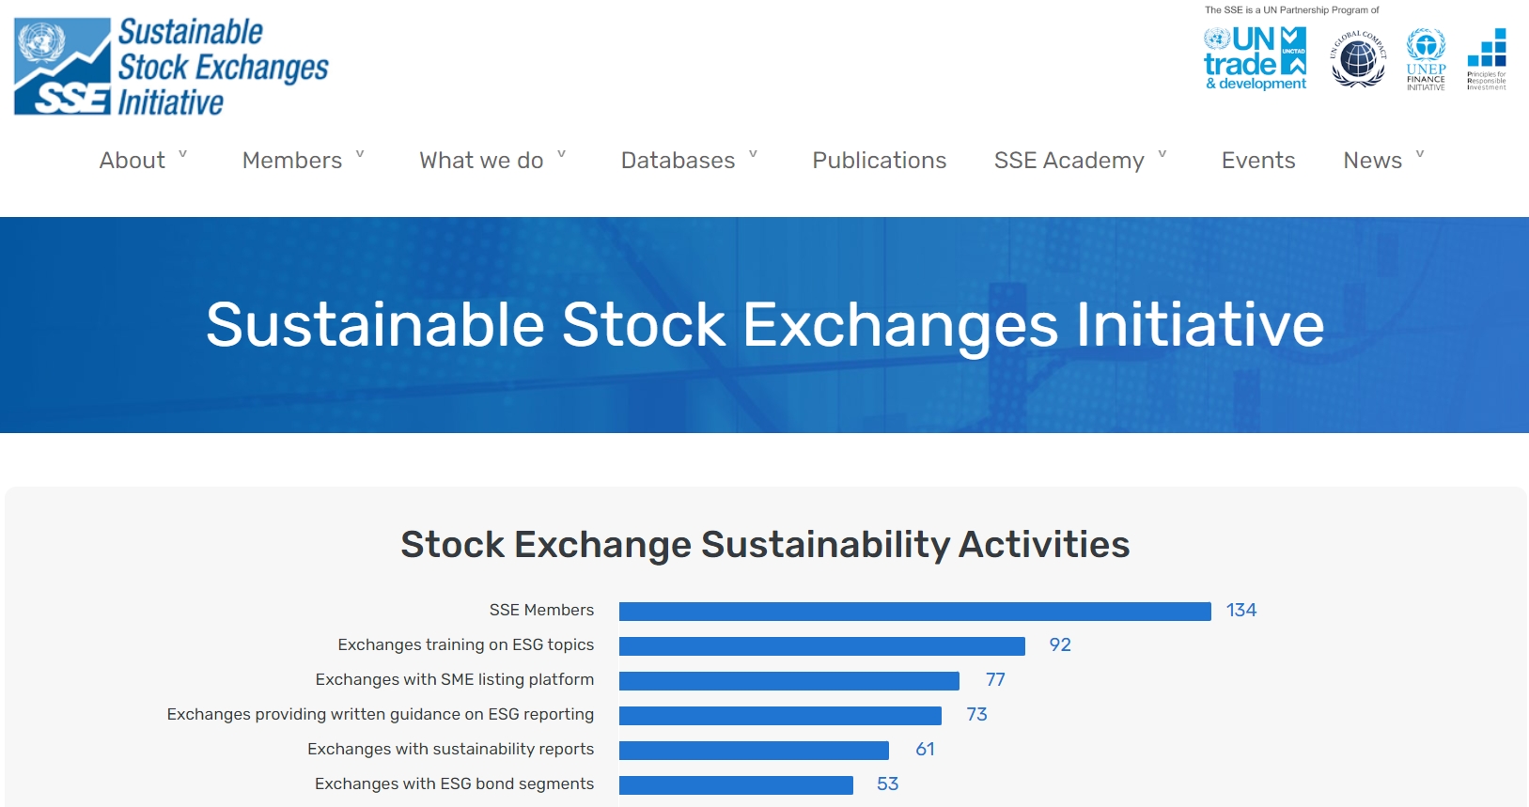
Task: Open the News menu
Action: click(x=1372, y=161)
